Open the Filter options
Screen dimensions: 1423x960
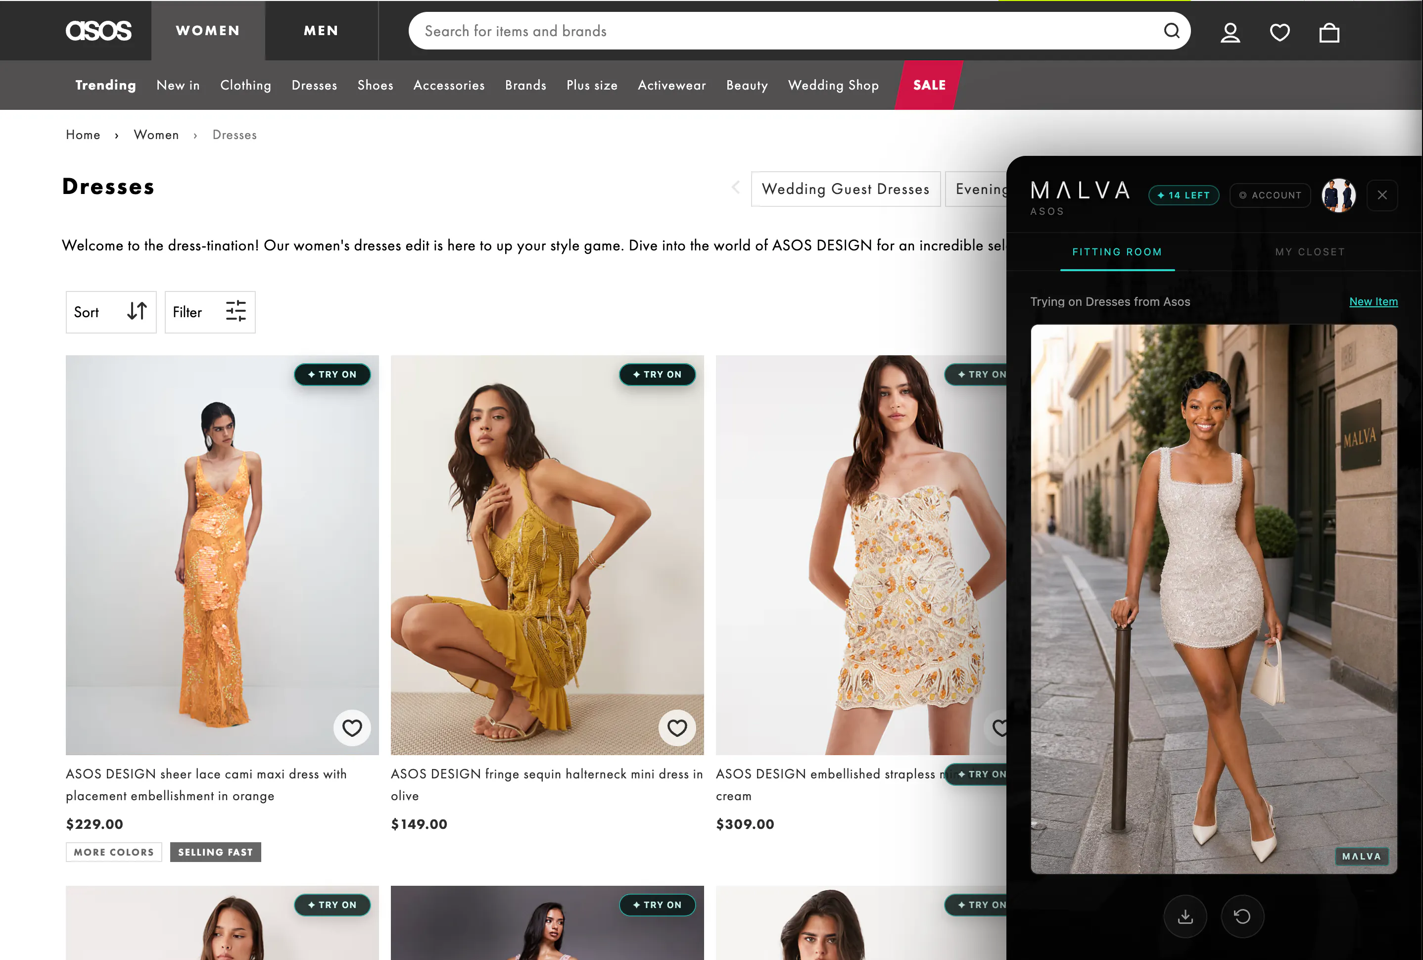(x=210, y=312)
